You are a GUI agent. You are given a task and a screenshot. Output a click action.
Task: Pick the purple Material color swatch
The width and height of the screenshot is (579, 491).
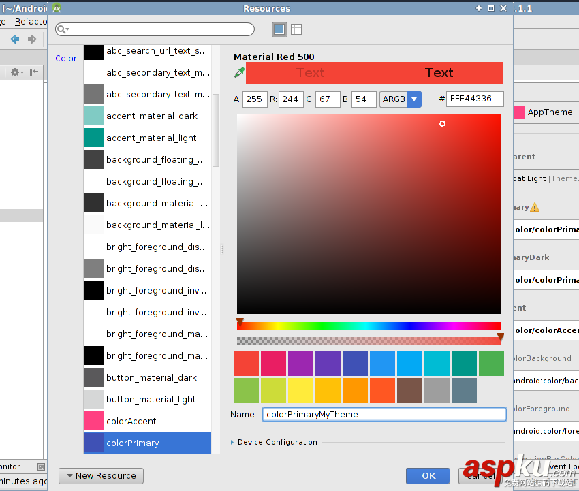point(300,363)
